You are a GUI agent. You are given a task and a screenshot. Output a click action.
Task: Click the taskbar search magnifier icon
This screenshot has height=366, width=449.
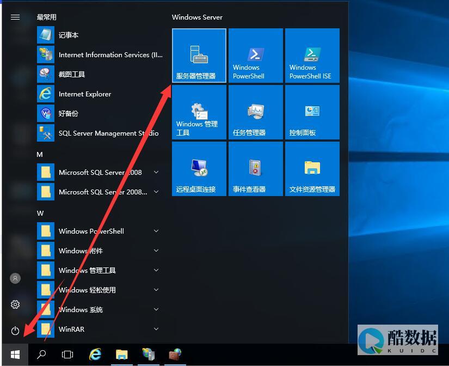pos(41,355)
